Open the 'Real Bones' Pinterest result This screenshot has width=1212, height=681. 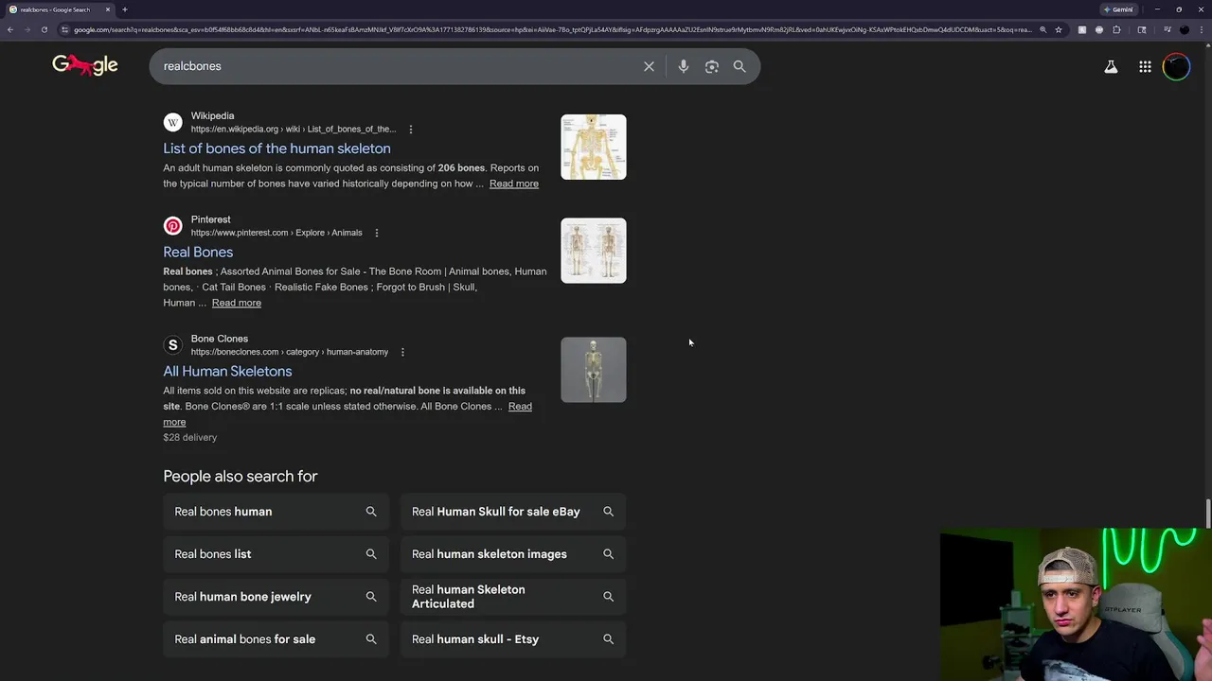point(198,252)
